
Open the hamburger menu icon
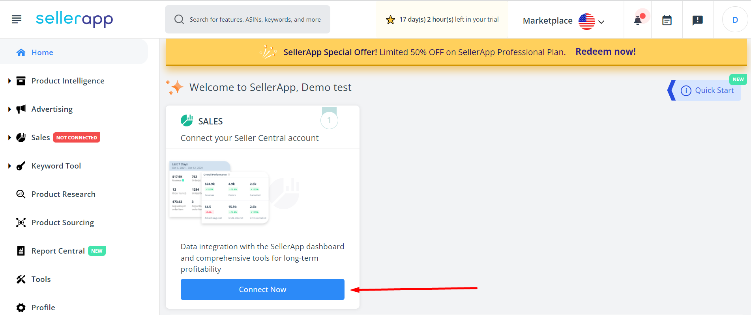pyautogui.click(x=17, y=19)
